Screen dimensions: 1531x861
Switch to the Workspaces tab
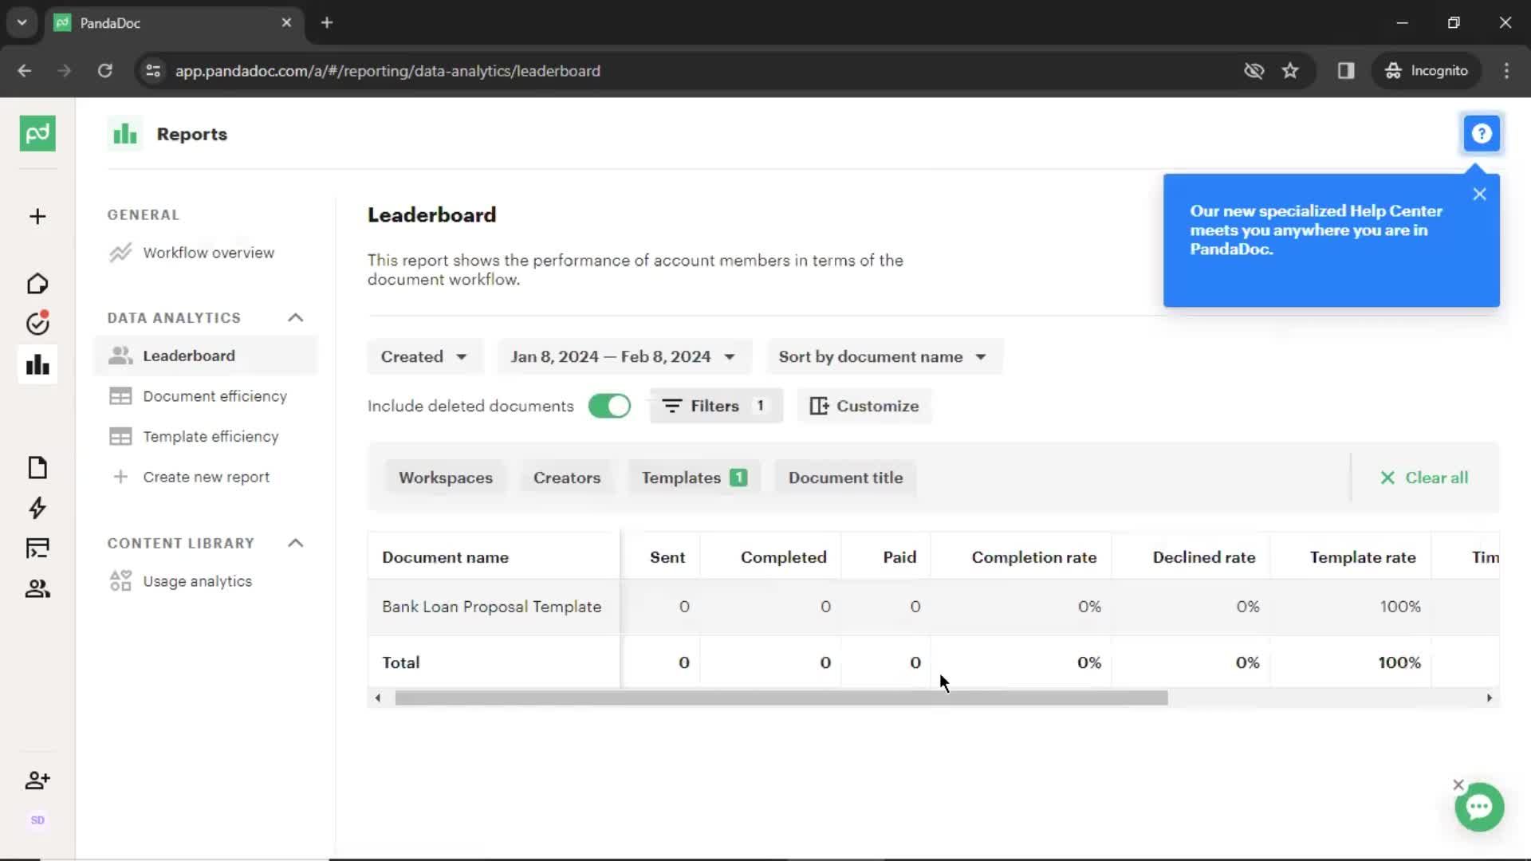tap(445, 478)
